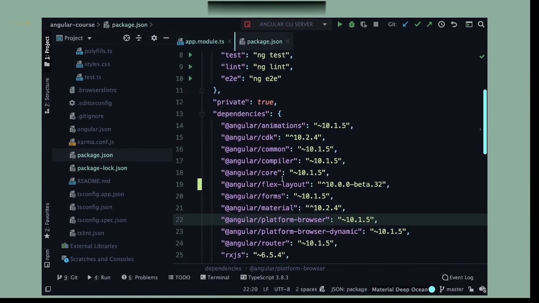
Task: Rollback changes with the undo arrow icon
Action: [454, 24]
